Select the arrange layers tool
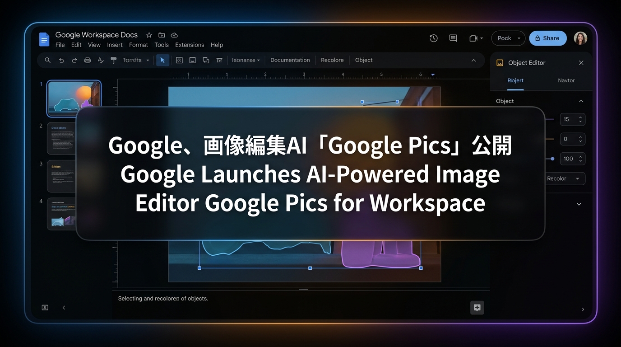Viewport: 621px width, 347px height. tap(206, 60)
